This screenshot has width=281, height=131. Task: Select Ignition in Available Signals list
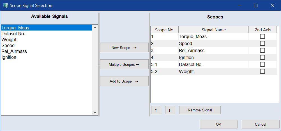pos(9,57)
